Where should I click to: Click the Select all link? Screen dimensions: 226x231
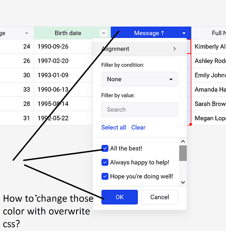point(114,127)
